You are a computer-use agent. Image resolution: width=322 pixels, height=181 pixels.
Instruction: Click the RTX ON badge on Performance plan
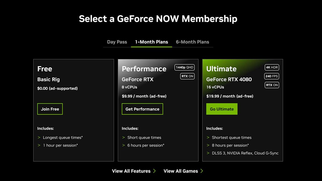point(187,76)
